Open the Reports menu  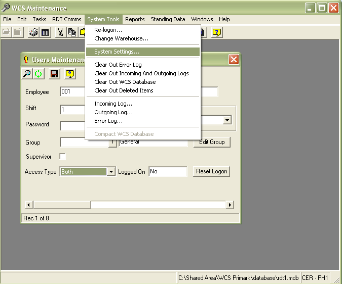135,19
